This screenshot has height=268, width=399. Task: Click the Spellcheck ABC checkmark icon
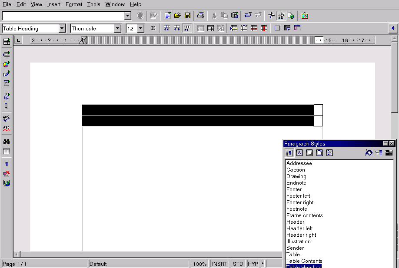(x=7, y=118)
